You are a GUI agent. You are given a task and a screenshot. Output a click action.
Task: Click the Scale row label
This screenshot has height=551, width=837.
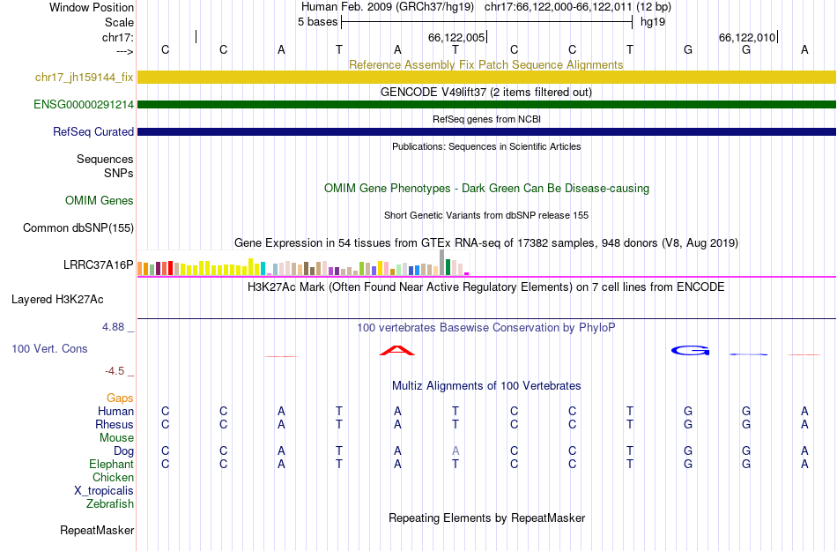click(120, 22)
